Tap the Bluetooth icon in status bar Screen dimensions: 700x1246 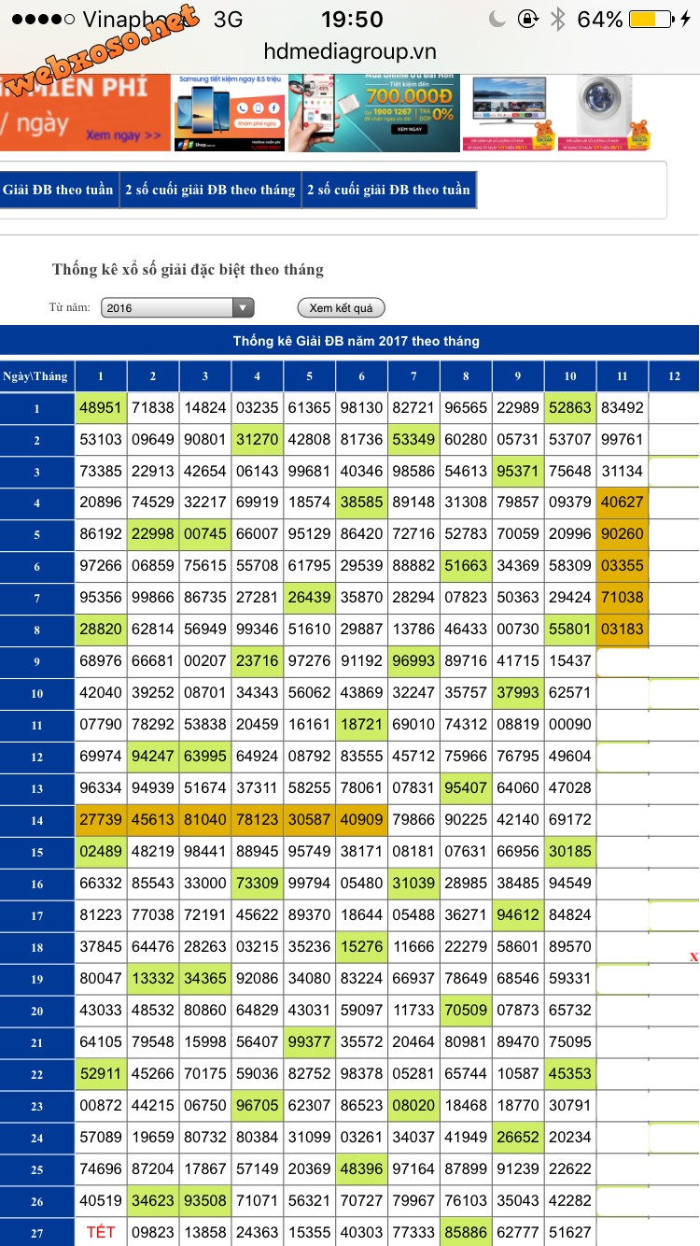[557, 20]
